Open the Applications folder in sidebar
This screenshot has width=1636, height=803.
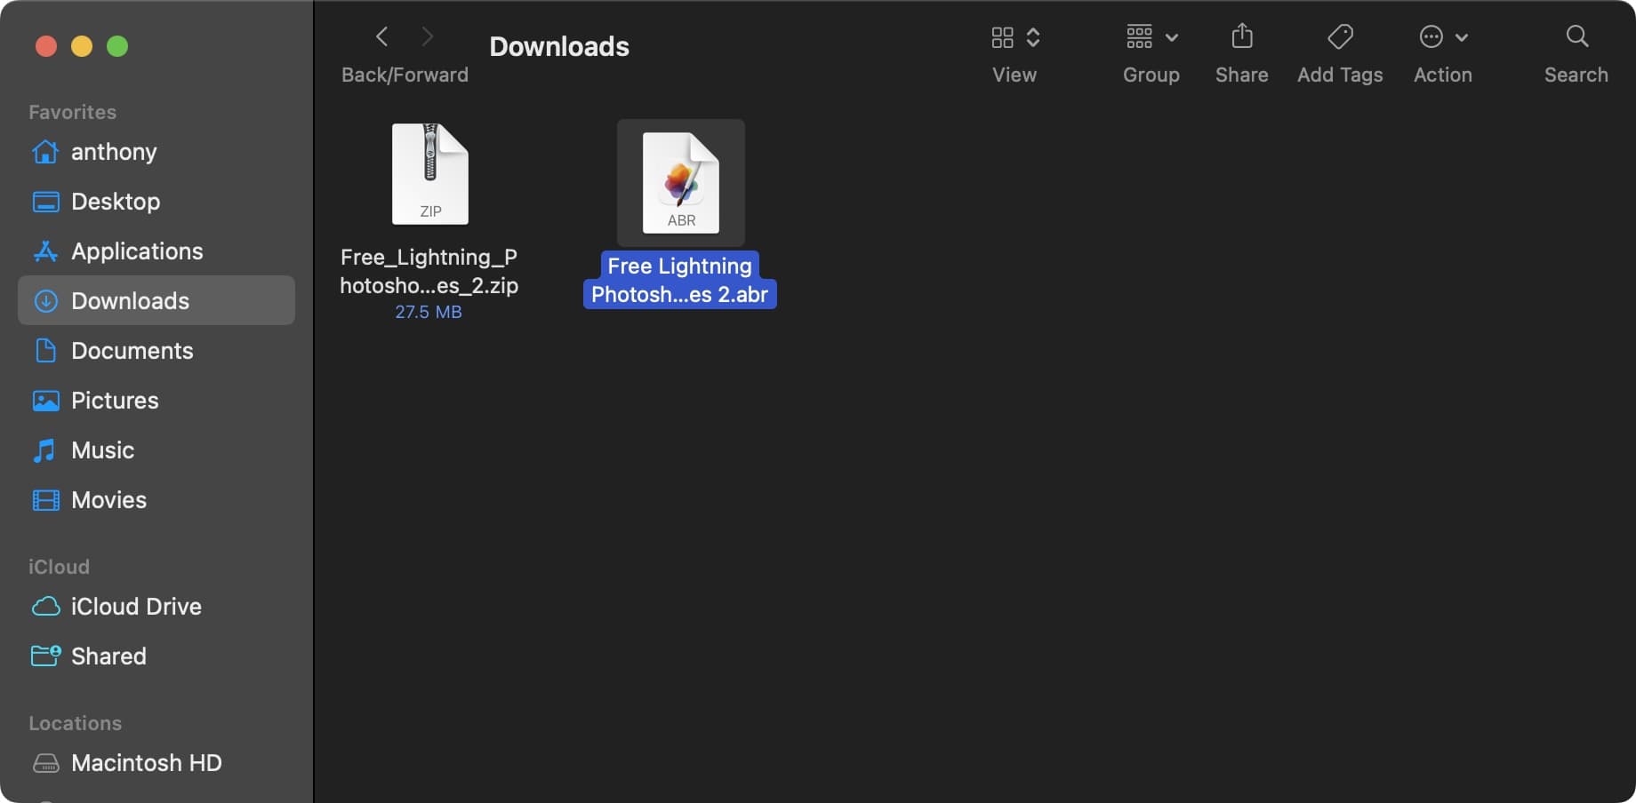137,251
